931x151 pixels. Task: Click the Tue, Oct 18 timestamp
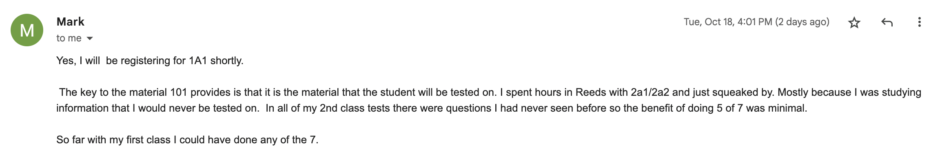(x=728, y=22)
